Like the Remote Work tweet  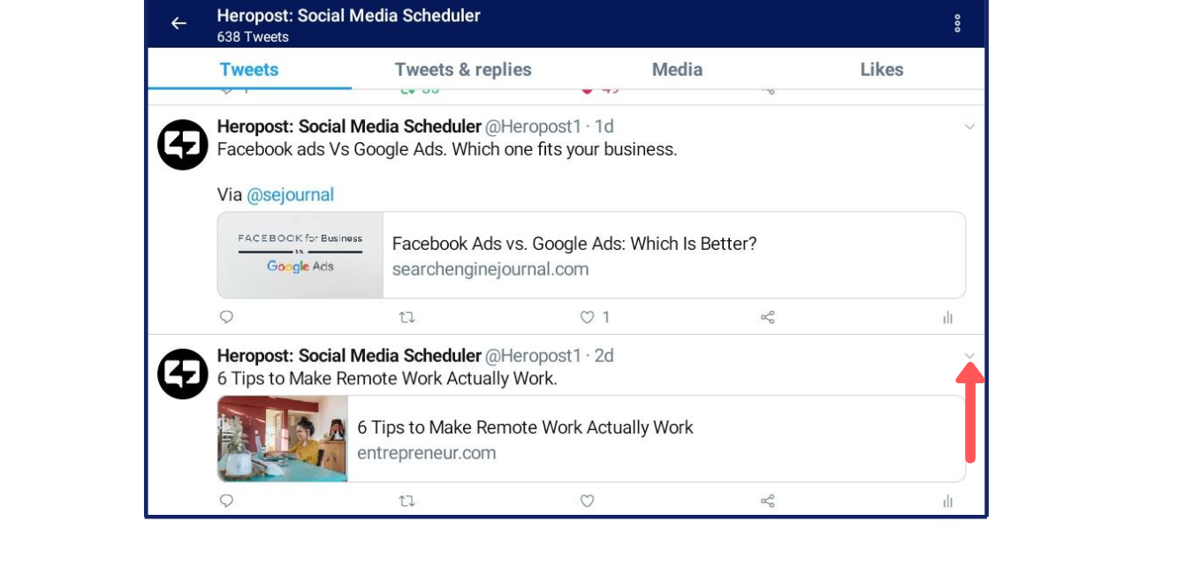coord(586,500)
